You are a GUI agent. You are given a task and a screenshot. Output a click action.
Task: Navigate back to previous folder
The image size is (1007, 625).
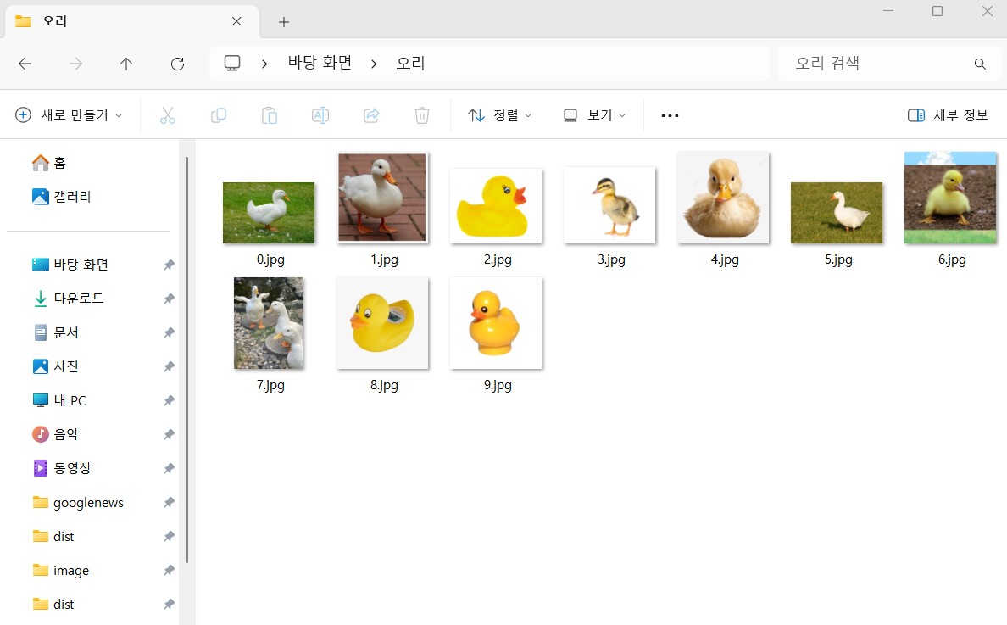(x=25, y=64)
